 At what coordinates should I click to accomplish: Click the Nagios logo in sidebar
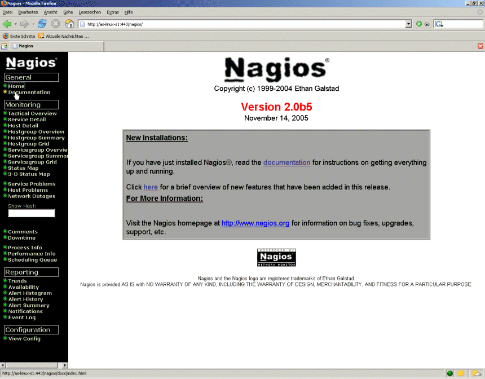pos(31,63)
